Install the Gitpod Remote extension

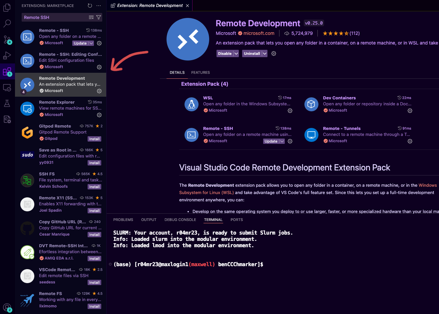click(x=94, y=139)
